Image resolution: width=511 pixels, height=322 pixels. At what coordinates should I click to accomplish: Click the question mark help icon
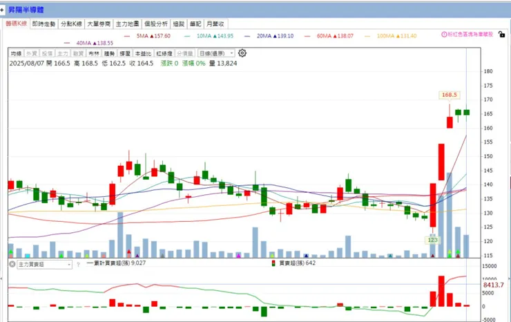pyautogui.click(x=78, y=265)
